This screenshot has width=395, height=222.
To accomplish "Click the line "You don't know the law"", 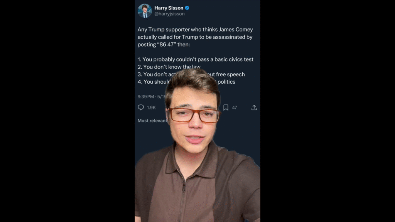I will (x=169, y=67).
